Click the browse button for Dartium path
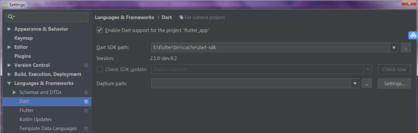Screen dimensions: 418x133 (366, 84)
